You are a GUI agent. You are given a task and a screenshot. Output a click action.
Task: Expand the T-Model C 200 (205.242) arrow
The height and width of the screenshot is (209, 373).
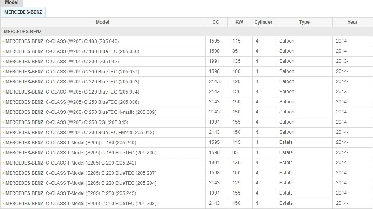(x=3, y=163)
